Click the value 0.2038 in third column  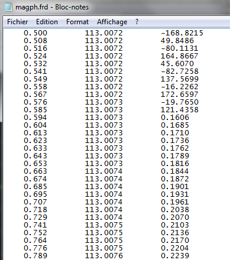point(175,210)
